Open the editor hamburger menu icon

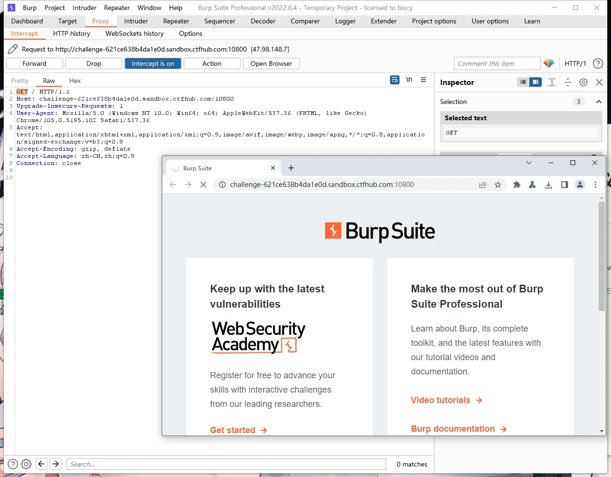(x=423, y=80)
